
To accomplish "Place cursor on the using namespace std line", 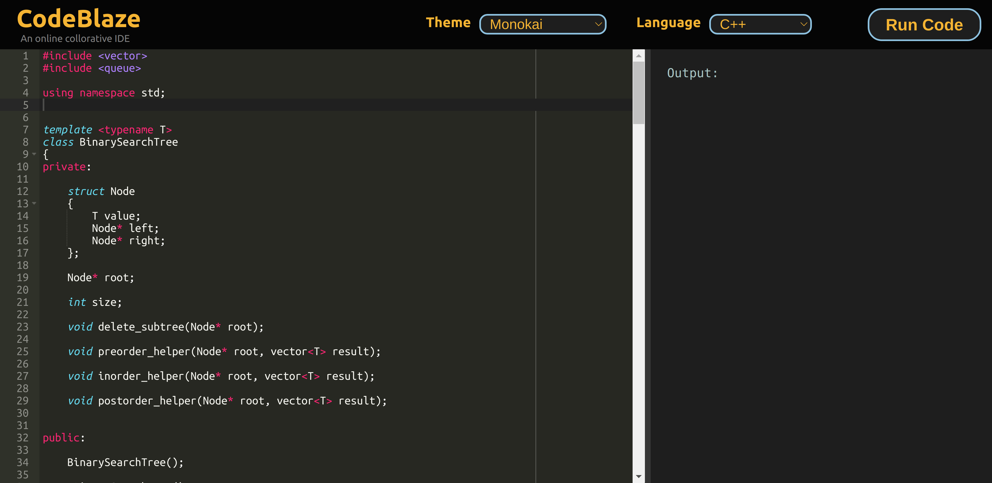I will tap(104, 93).
